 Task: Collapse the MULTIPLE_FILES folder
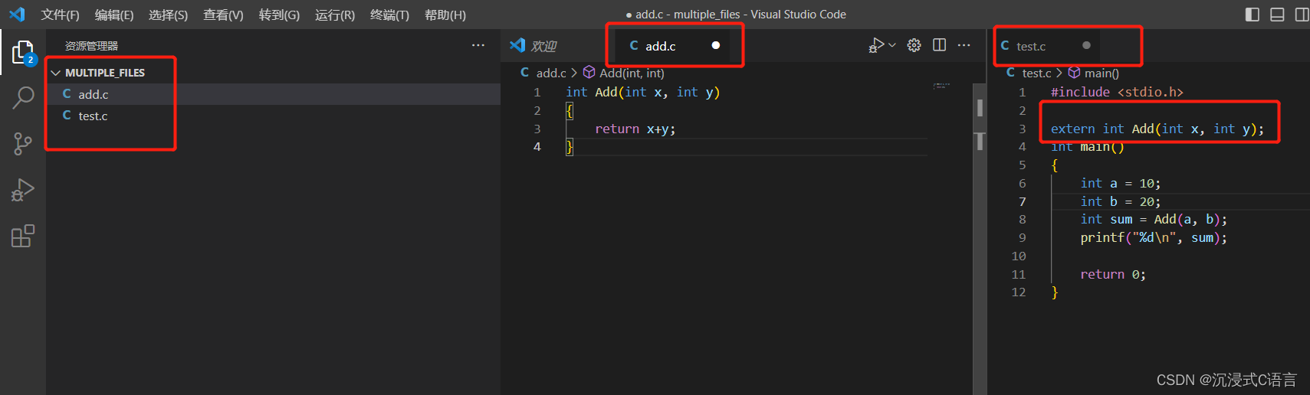55,73
